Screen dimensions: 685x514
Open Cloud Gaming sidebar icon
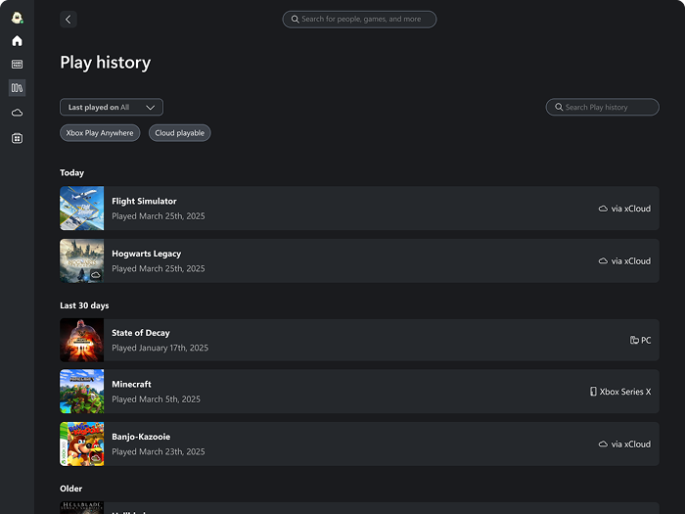coord(17,113)
